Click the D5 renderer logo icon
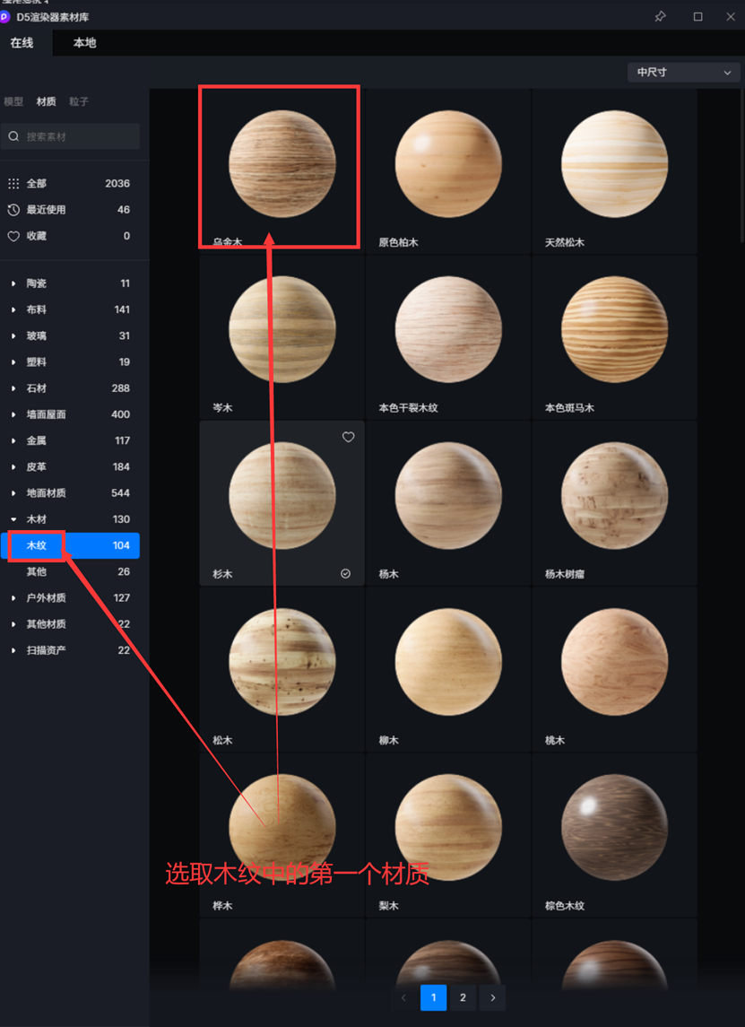The height and width of the screenshot is (1027, 745). [x=4, y=17]
